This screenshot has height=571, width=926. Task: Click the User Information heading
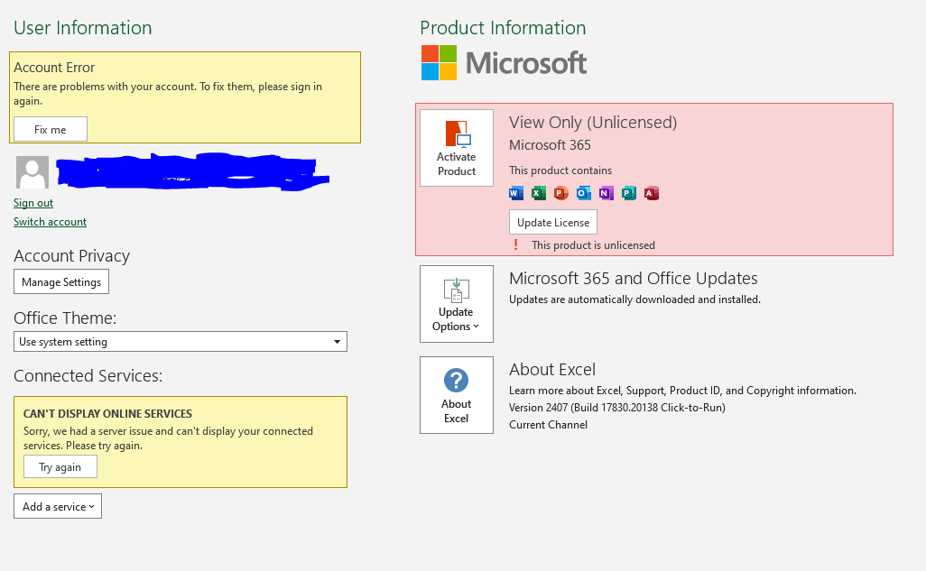(x=83, y=28)
